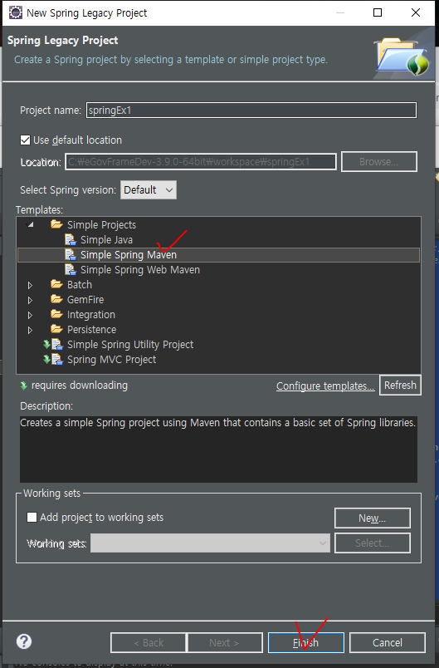Screen dimensions: 439x668
Task: Click the Integration folder icon
Action: tap(56, 314)
